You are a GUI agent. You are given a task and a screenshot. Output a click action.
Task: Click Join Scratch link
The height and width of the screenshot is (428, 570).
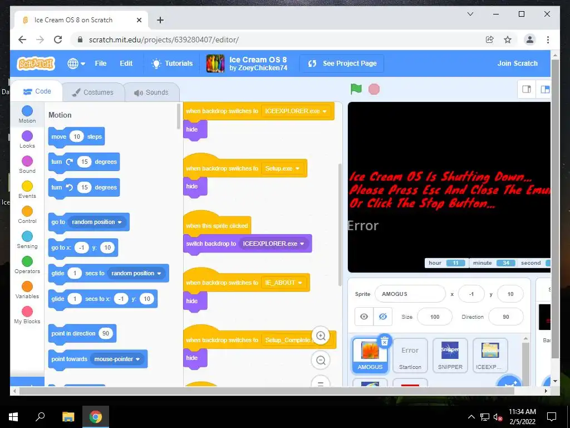517,64
